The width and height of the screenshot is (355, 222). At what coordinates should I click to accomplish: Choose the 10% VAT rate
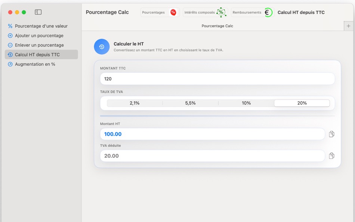(x=246, y=103)
